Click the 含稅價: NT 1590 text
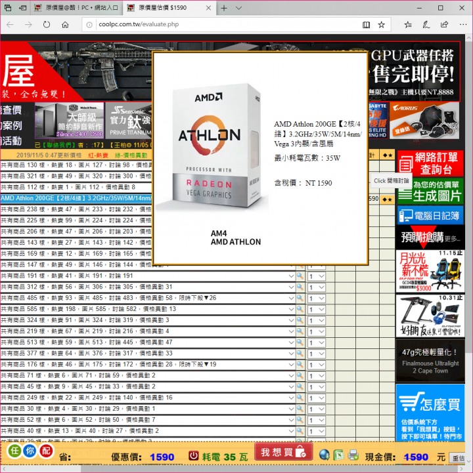 tap(303, 183)
